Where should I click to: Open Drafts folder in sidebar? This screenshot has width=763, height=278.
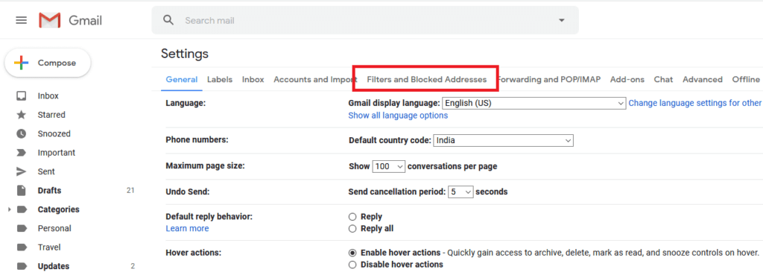pos(50,190)
